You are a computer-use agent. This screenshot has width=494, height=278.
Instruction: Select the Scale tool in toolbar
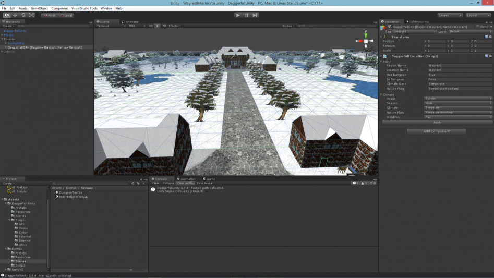[x=32, y=15]
